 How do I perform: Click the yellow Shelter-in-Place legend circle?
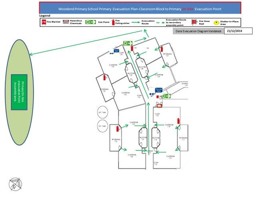point(216,22)
